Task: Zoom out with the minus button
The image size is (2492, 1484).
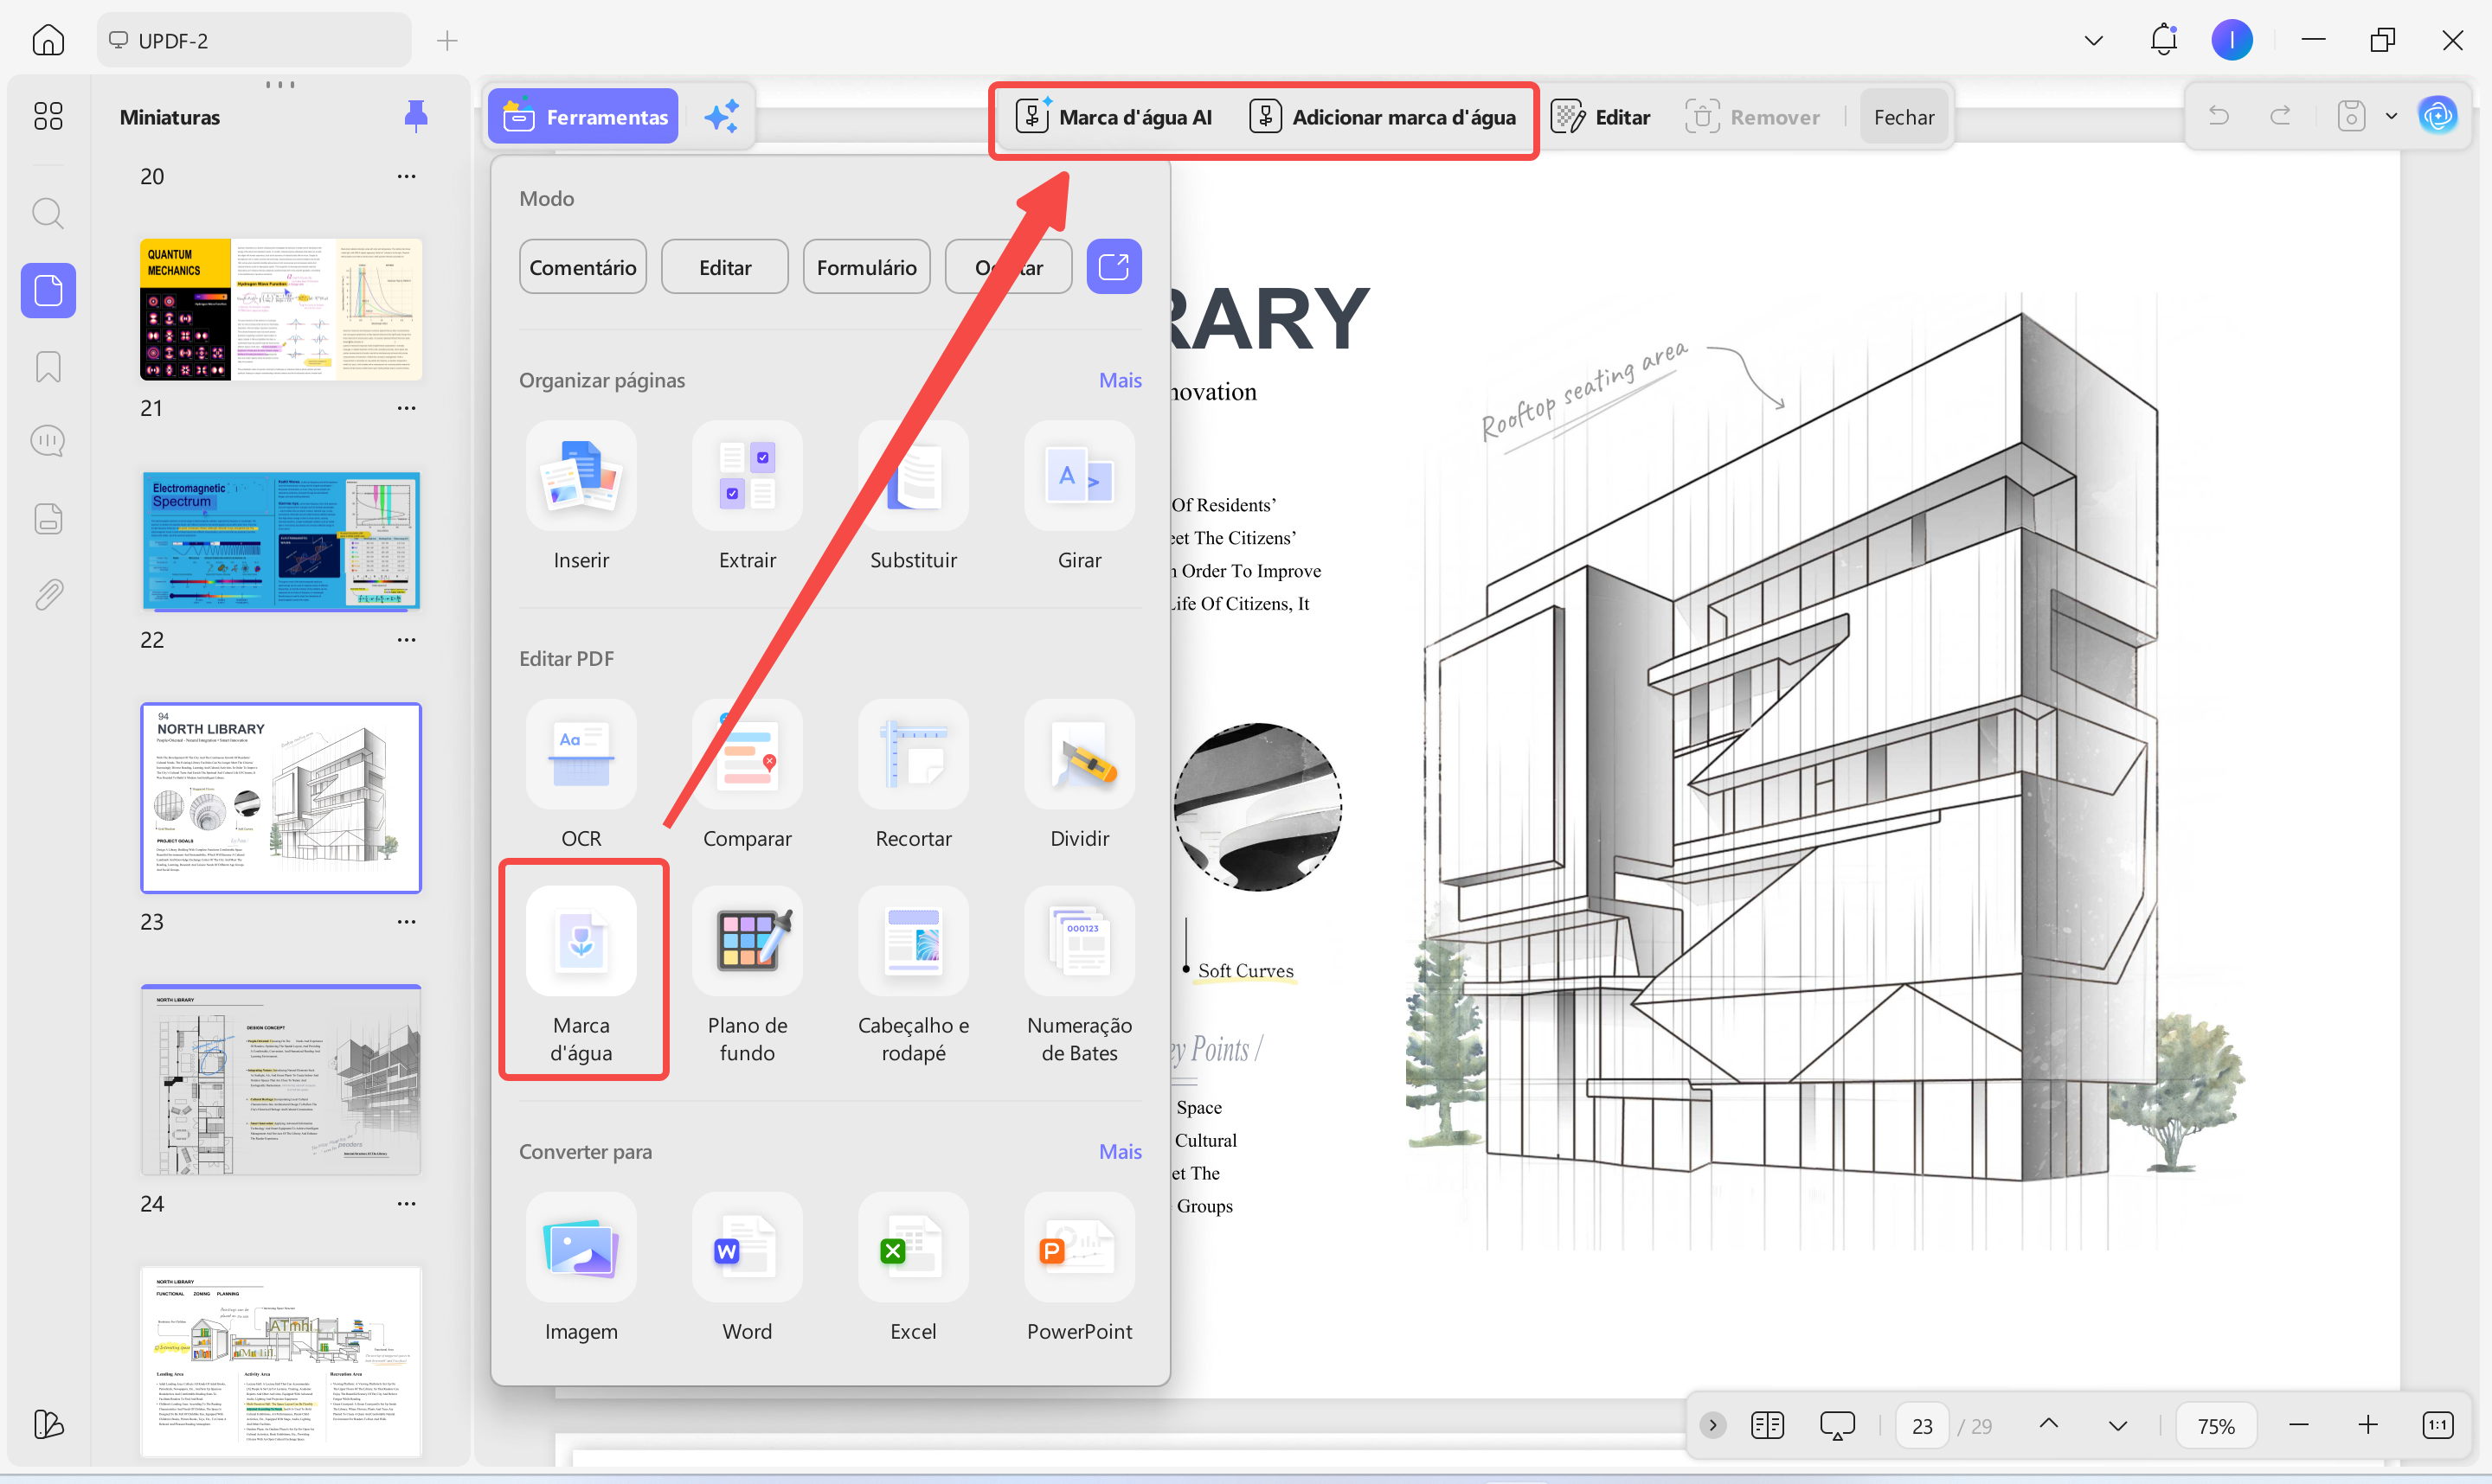Action: (2298, 1425)
